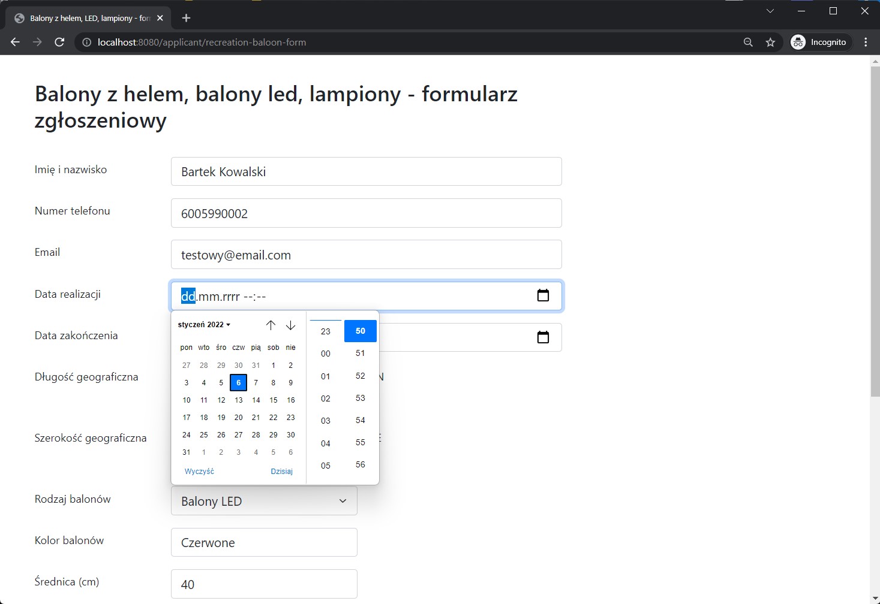Select day 23 in the calendar

pyautogui.click(x=290, y=417)
